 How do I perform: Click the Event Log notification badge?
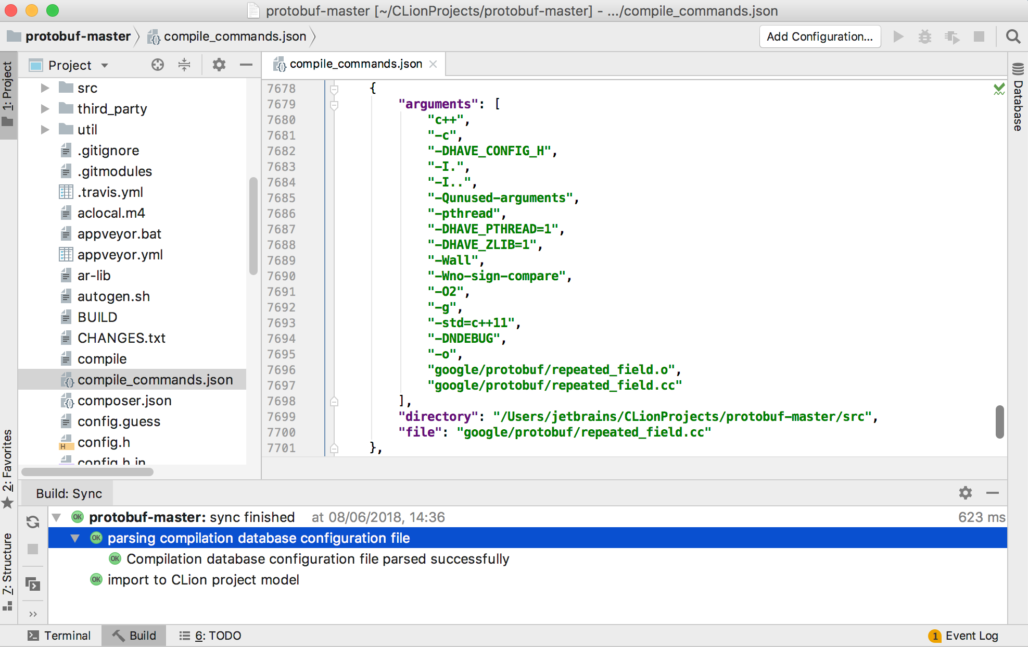click(935, 636)
